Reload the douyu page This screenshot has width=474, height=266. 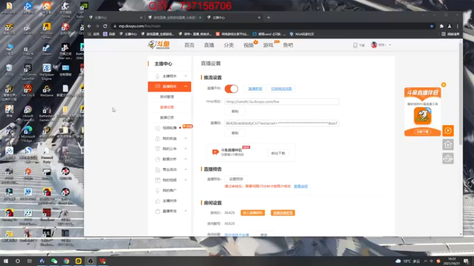tap(105, 26)
